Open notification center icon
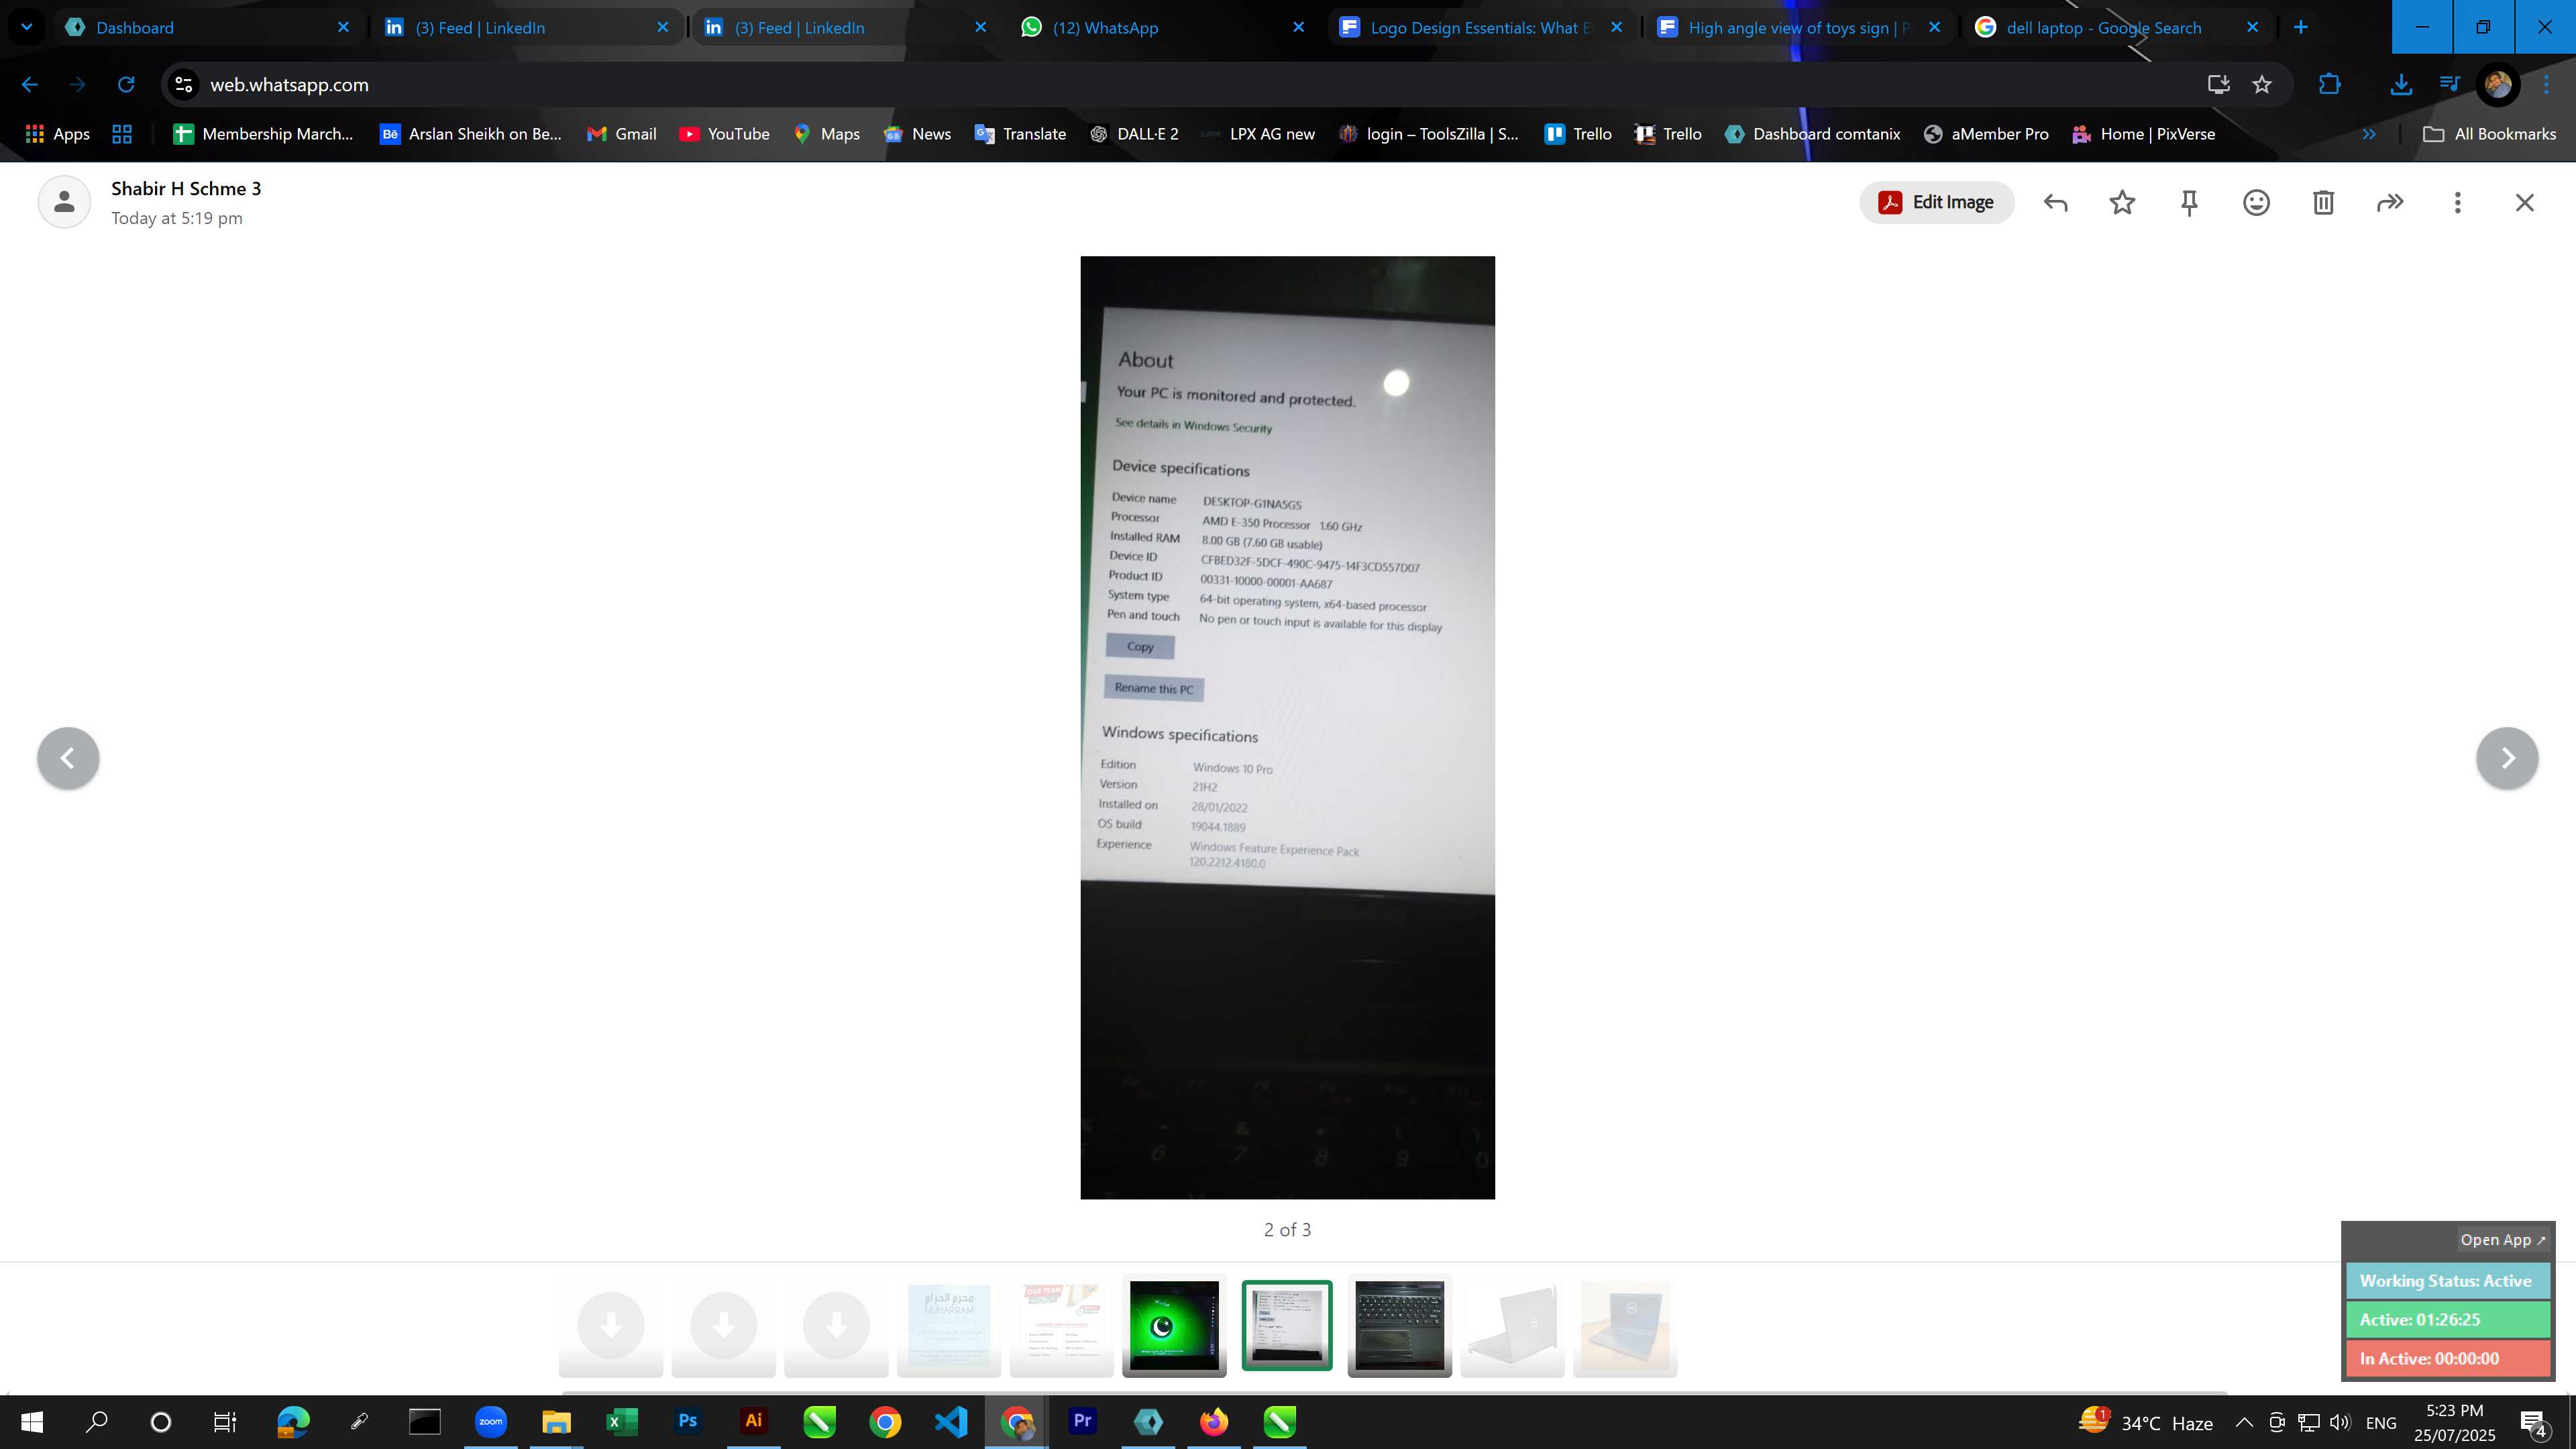The image size is (2576, 1449). pos(2534,1423)
